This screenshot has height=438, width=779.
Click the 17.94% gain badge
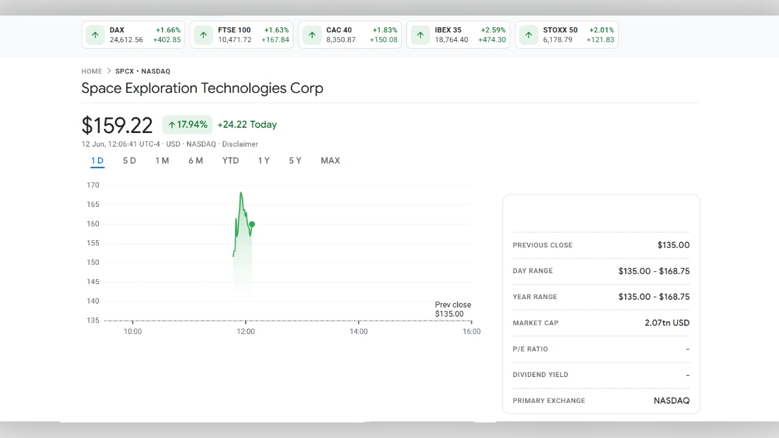pos(188,125)
